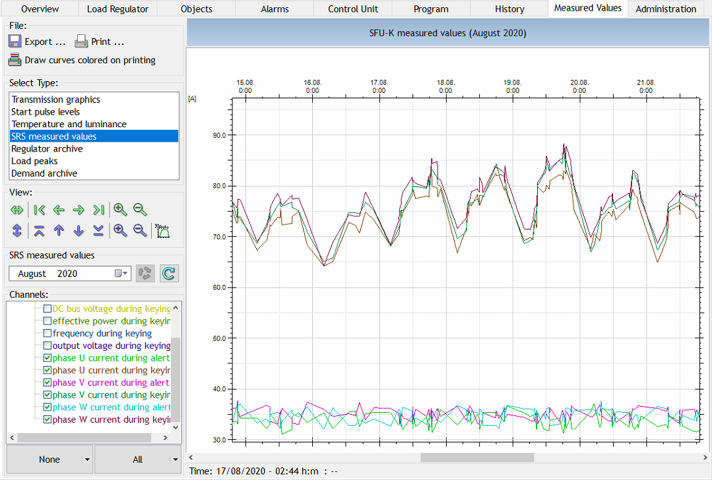Toggle phase W current during keying checkbox
Screen dimensions: 712x480
coord(47,419)
